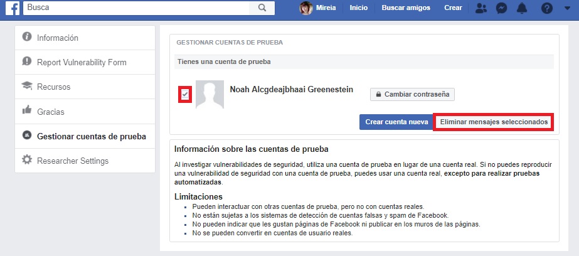
Task: Click the bullet 'No se pueden convertir en cuentas'
Action: tap(272, 233)
